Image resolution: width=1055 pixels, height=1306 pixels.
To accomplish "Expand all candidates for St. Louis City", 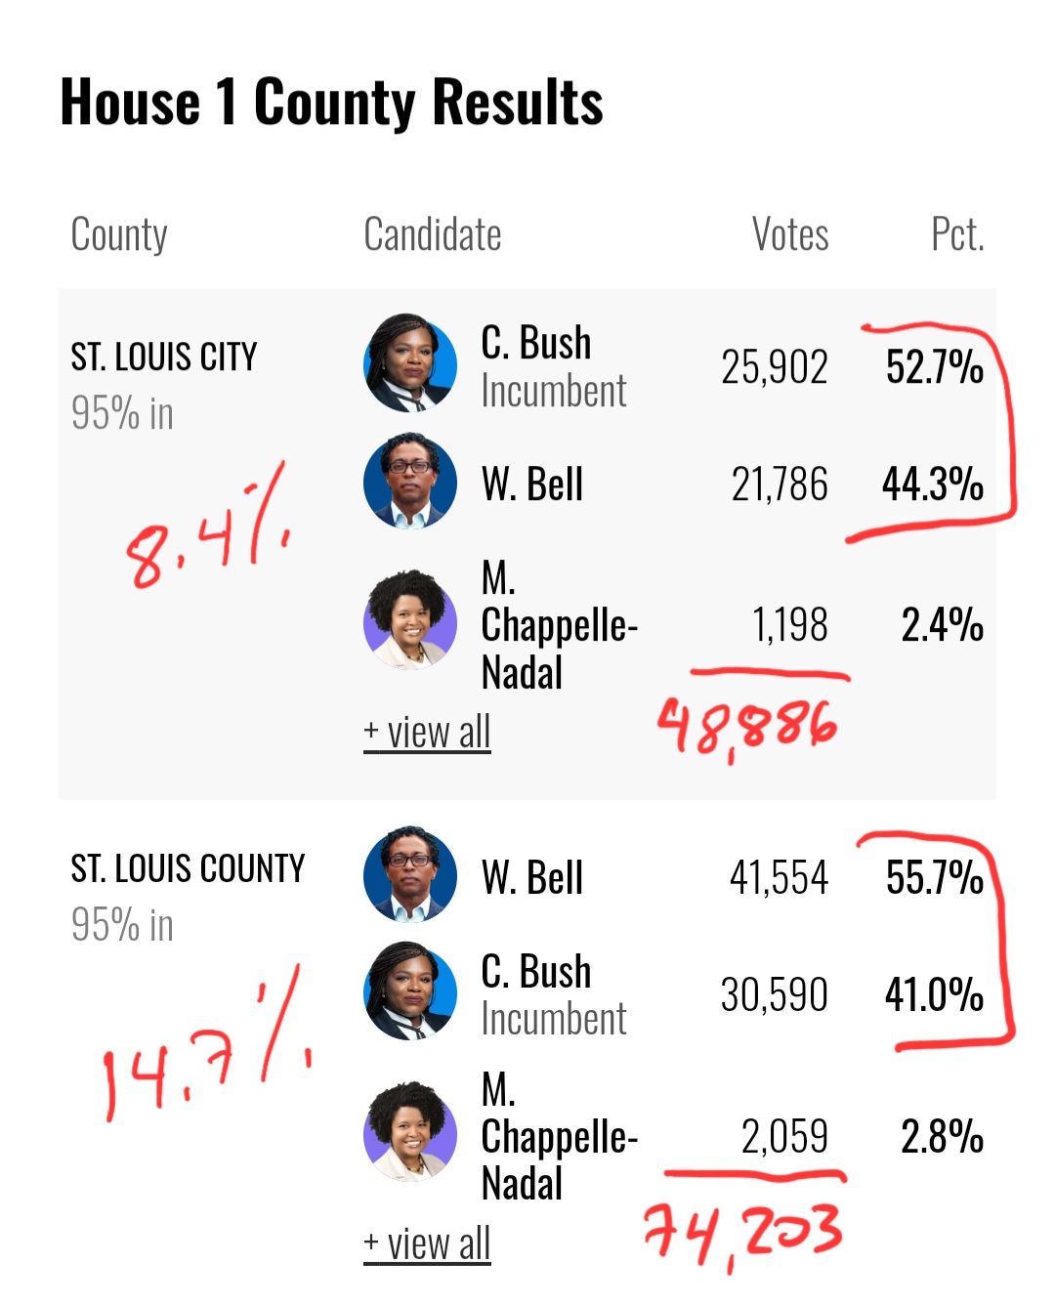I will (427, 733).
